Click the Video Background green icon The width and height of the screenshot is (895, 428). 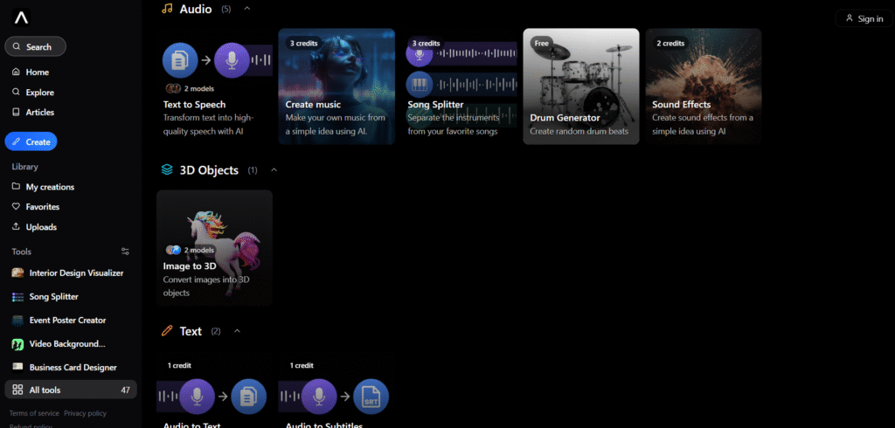click(17, 344)
